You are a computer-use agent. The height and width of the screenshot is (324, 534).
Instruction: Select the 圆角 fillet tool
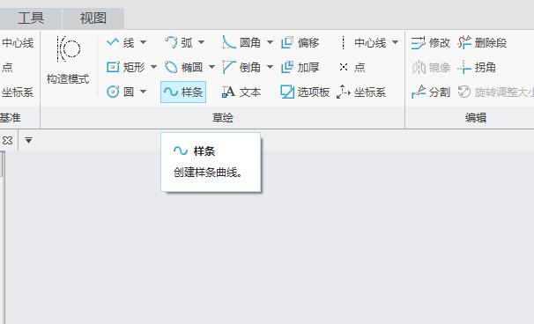pyautogui.click(x=241, y=43)
